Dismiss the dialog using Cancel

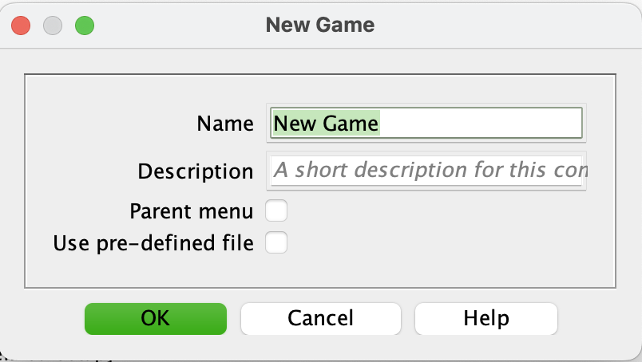(x=320, y=319)
